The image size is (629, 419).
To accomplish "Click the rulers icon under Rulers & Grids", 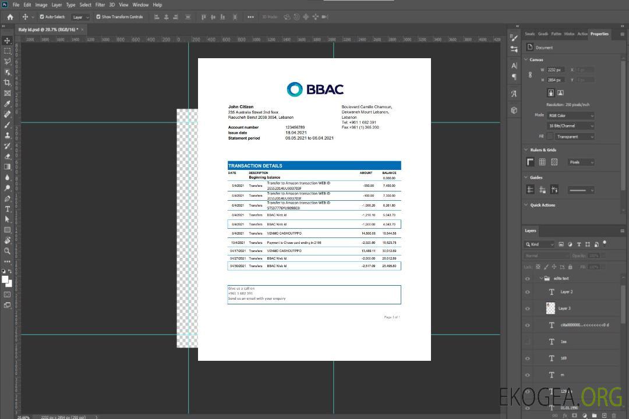I will pyautogui.click(x=531, y=162).
